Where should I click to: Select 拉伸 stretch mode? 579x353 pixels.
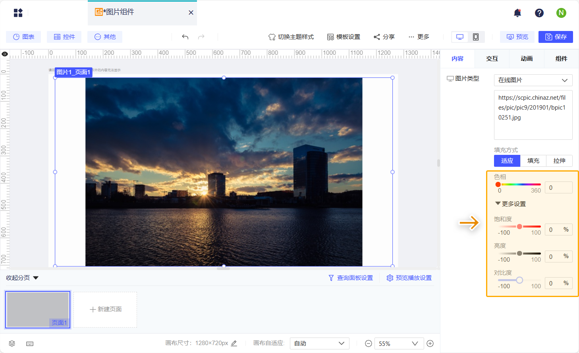560,161
